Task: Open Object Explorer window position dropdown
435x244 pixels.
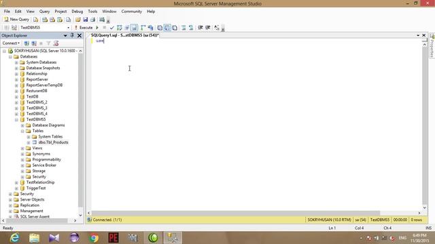Action: (x=65, y=36)
